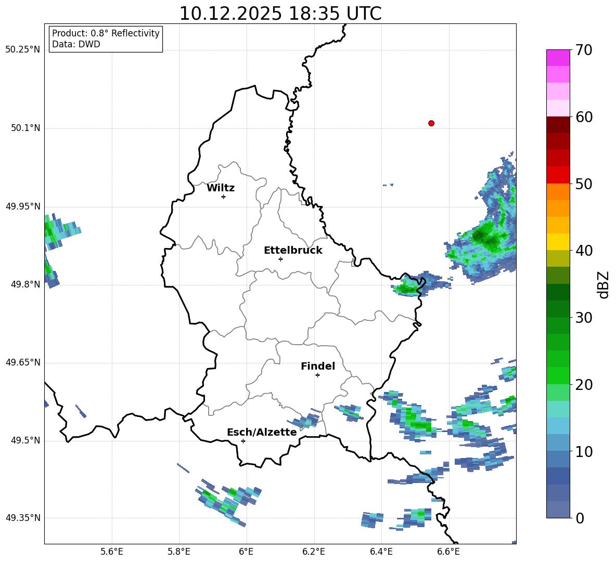Screen dimensions: 616x562
Task: Click the 50.1°N latitude label
Action: pos(25,128)
